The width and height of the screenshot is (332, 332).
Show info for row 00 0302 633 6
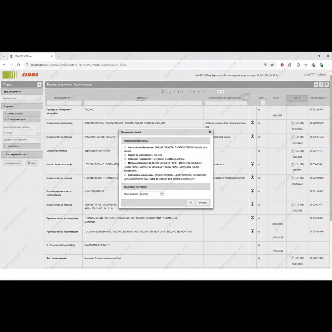click(252, 231)
